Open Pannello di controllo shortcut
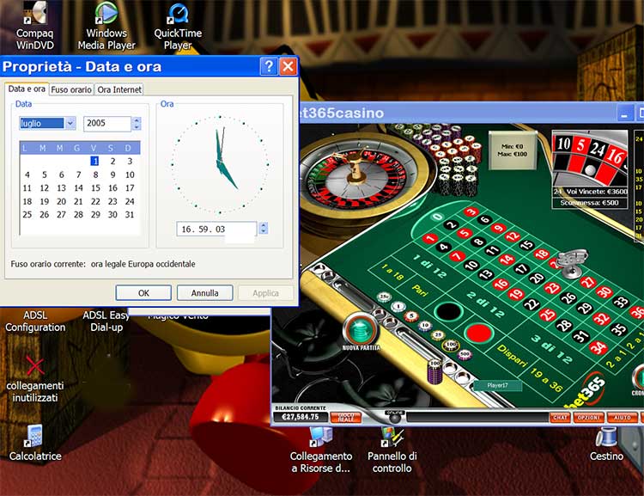Screen dimensions: 644x496 [x=392, y=450]
